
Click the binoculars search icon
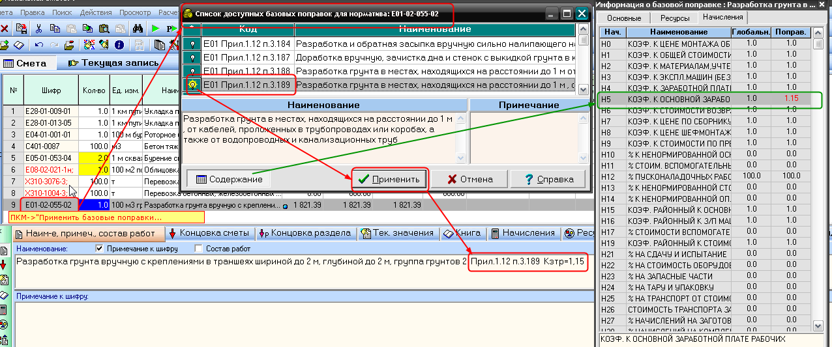[x=138, y=29]
